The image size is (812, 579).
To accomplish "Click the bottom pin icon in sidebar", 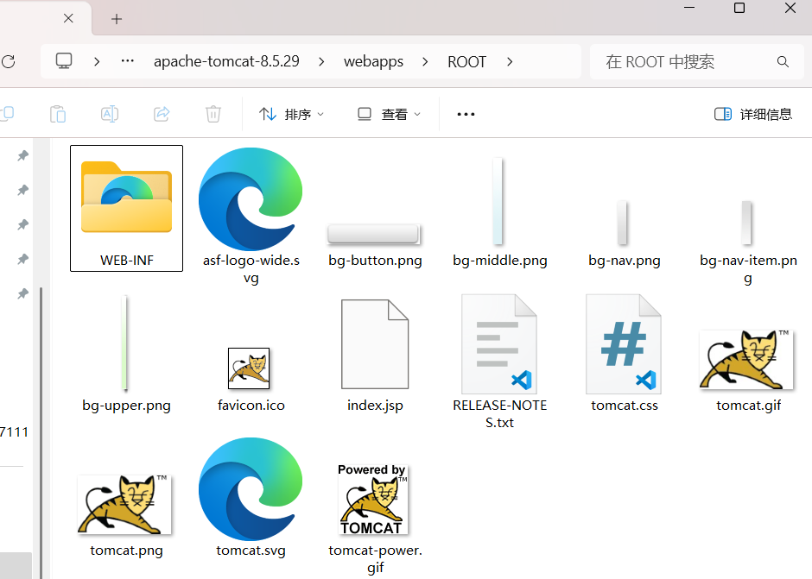I will pyautogui.click(x=22, y=293).
